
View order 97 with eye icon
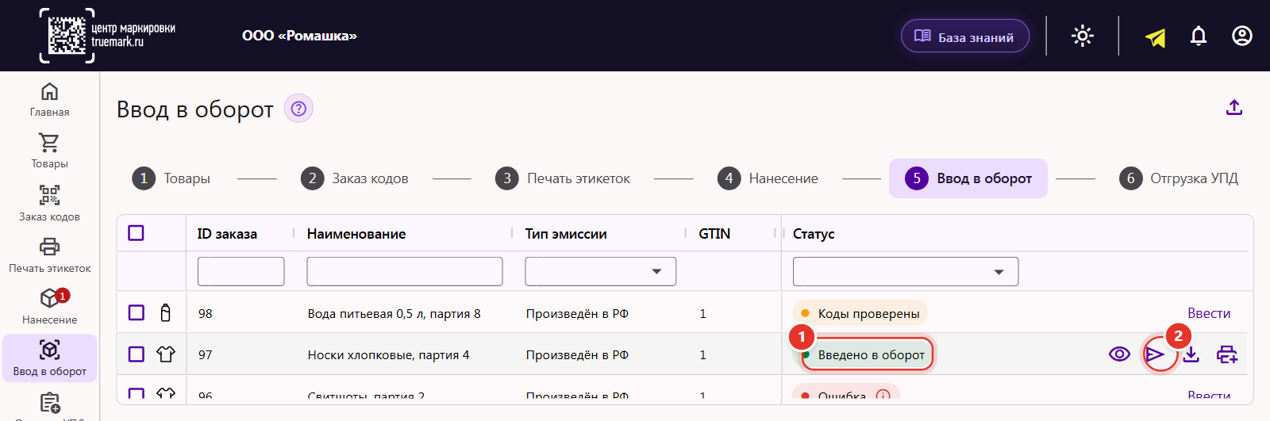(1119, 354)
